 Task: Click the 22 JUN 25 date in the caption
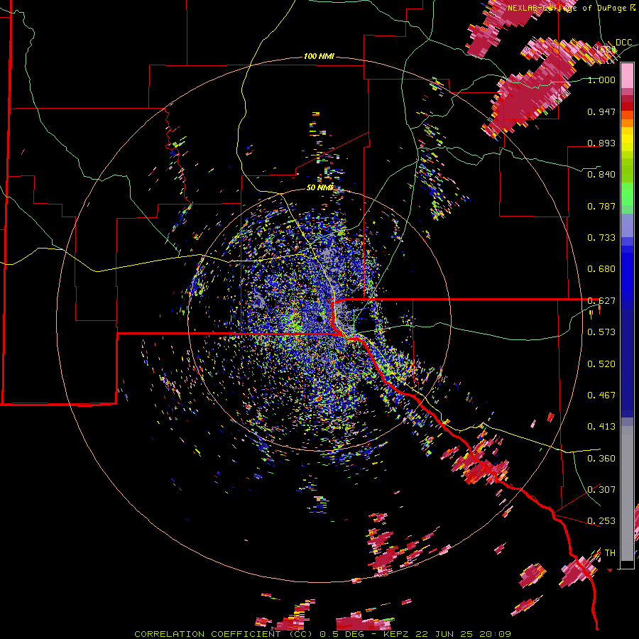click(x=444, y=634)
